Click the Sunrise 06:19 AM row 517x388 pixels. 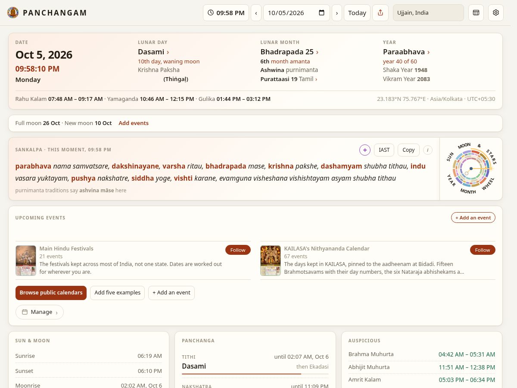[88, 356]
